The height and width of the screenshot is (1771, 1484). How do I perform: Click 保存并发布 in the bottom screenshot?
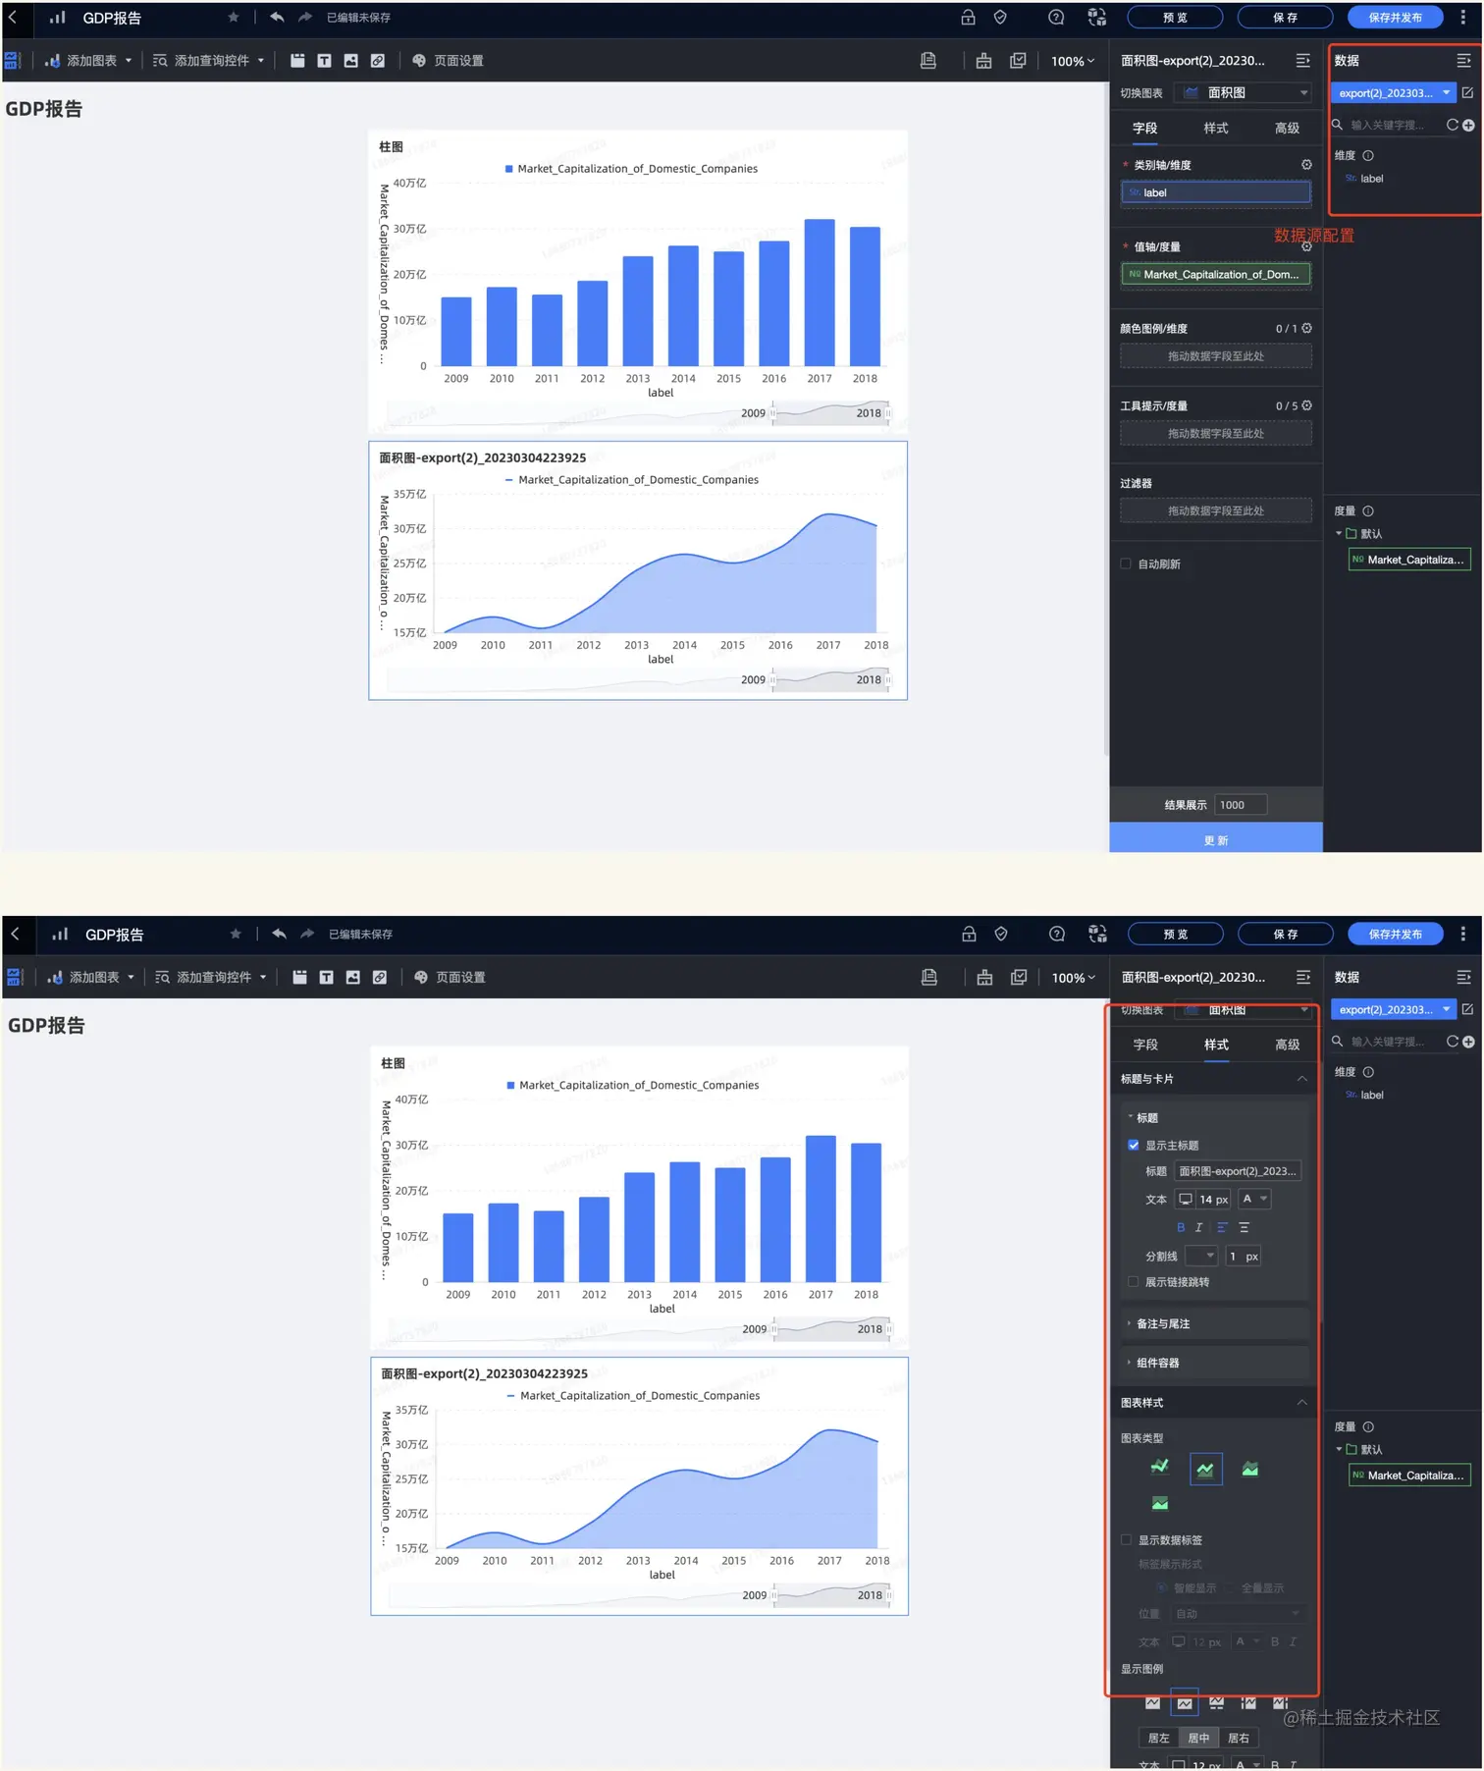1395,934
